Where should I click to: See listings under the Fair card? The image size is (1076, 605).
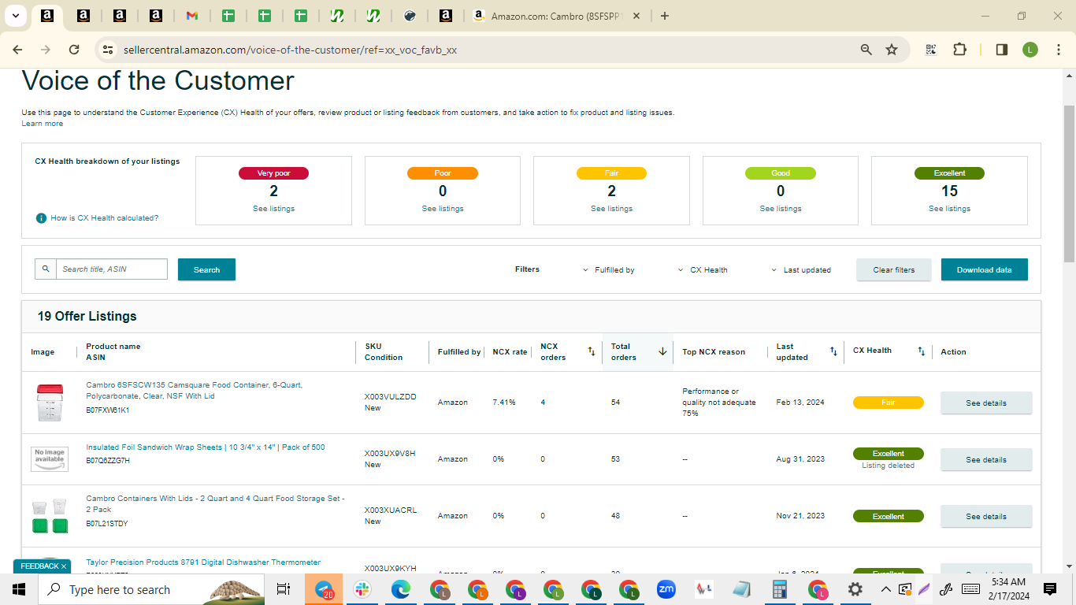611,209
